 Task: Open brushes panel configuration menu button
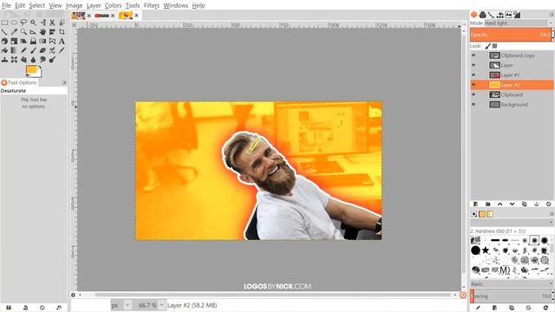tap(552, 214)
